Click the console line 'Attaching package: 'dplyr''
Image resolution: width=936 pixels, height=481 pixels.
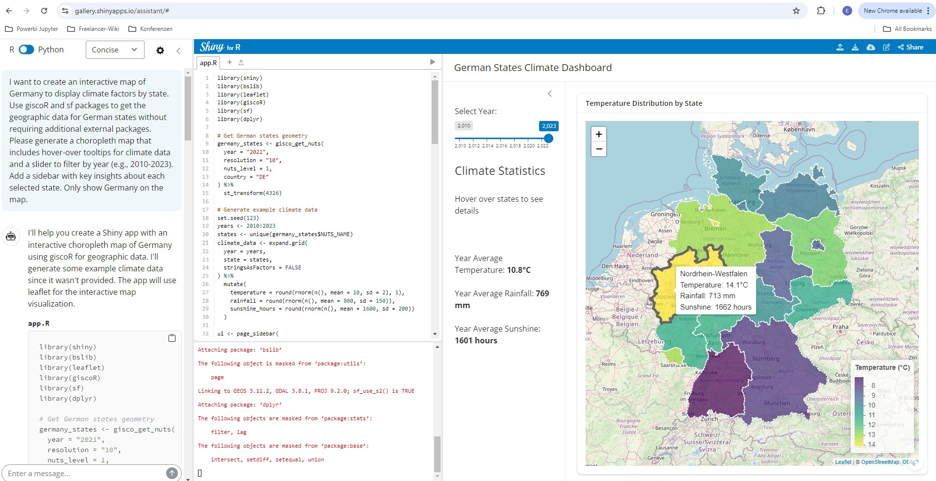click(x=239, y=405)
